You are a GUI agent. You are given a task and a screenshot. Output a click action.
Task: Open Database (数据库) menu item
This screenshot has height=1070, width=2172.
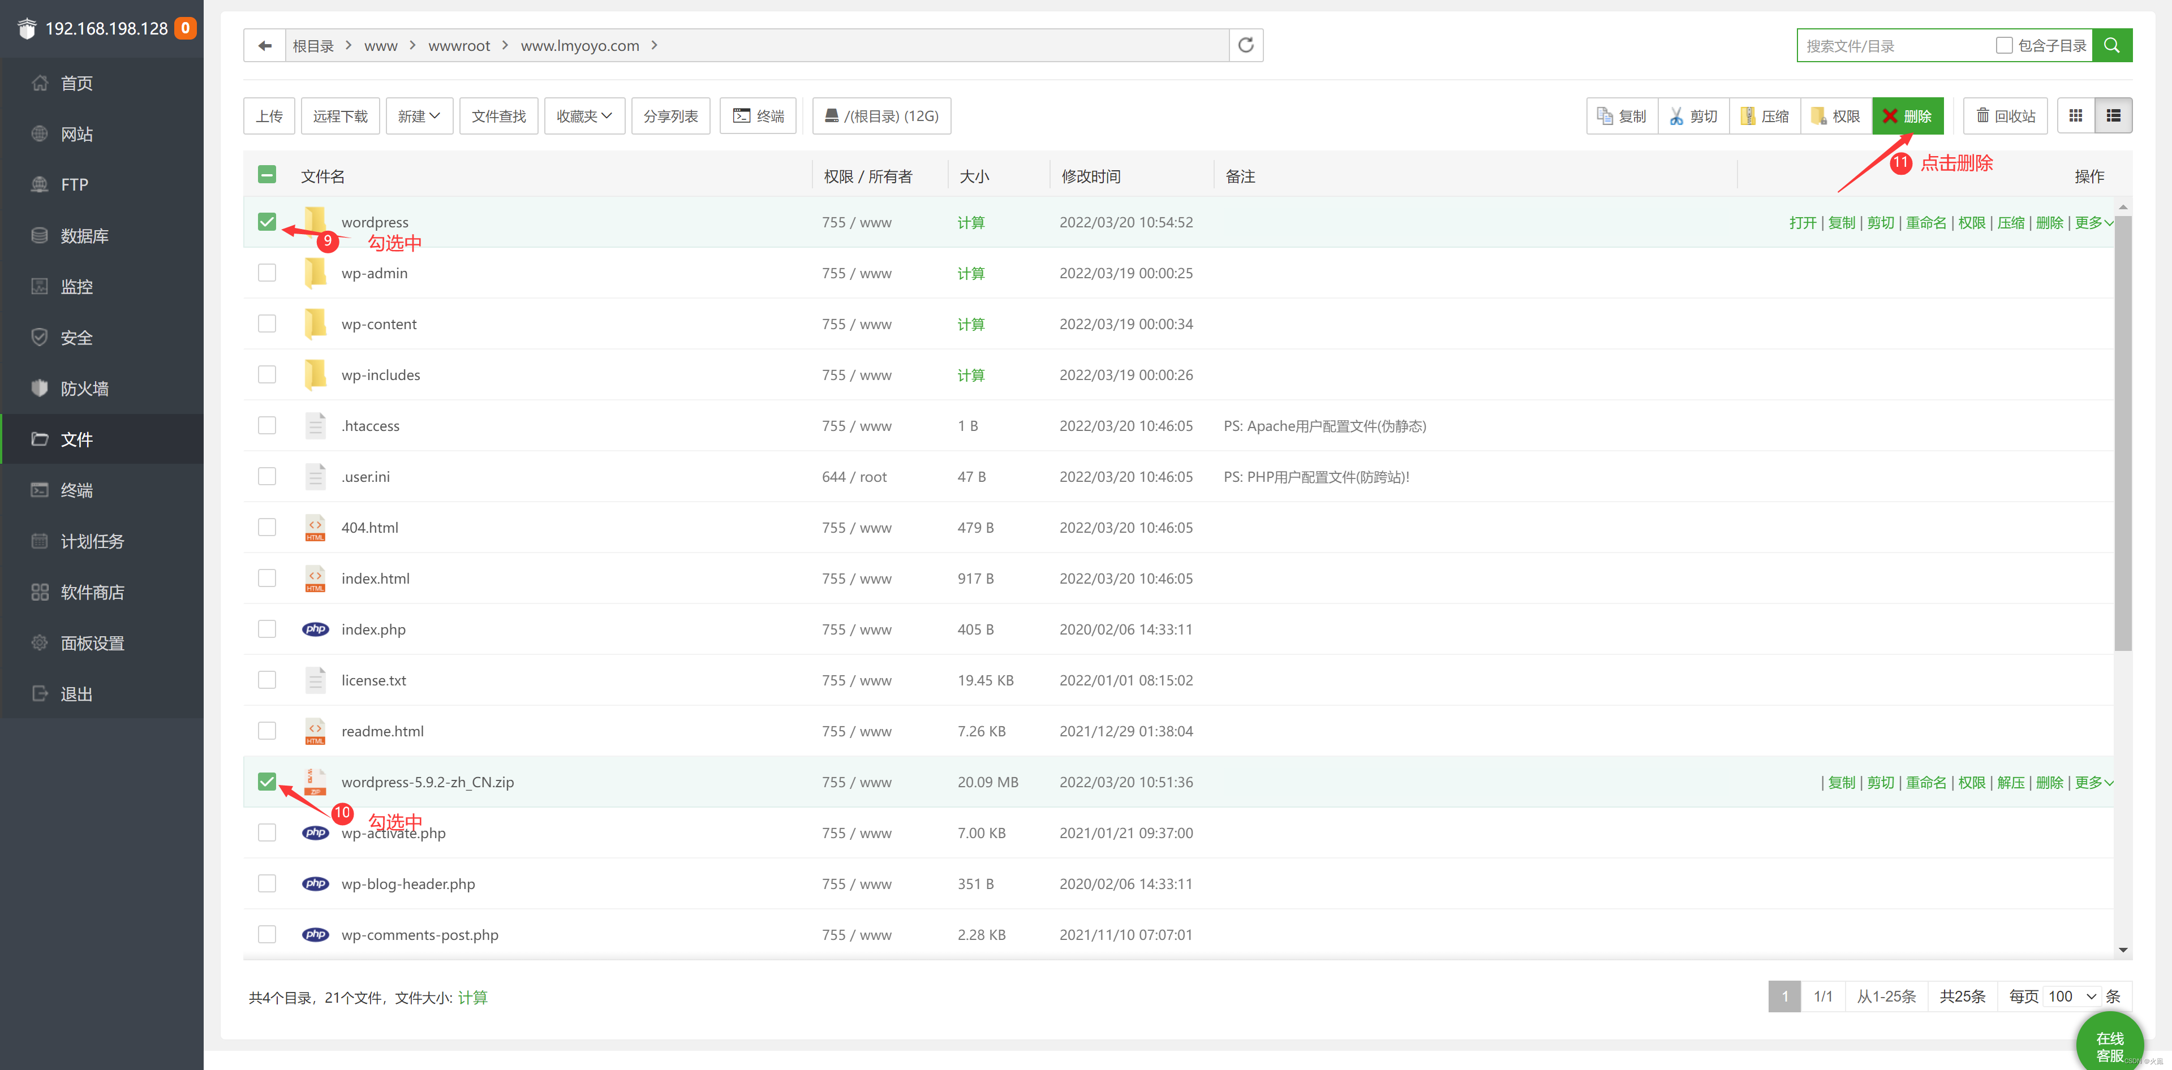[101, 236]
